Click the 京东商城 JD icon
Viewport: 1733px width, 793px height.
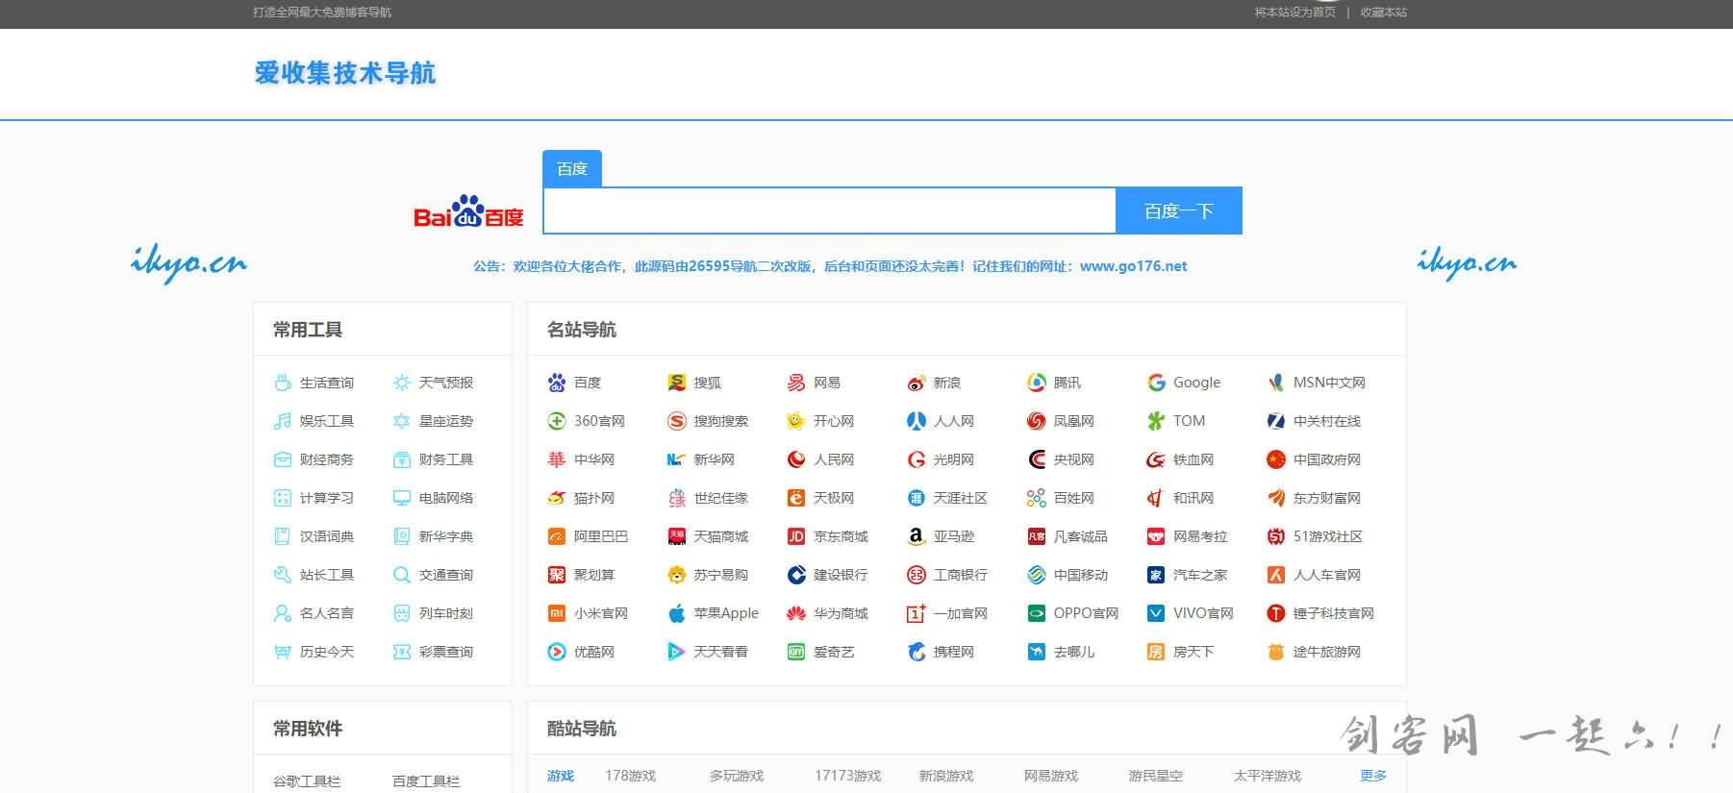(796, 536)
